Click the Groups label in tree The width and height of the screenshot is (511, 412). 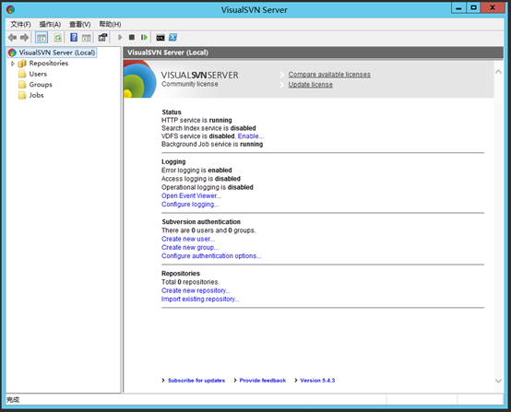[x=41, y=85]
